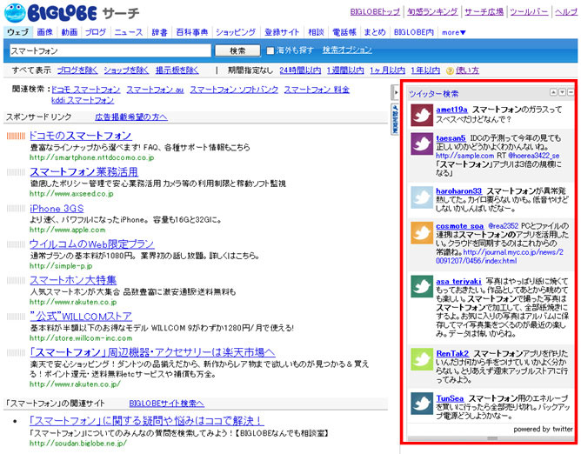Open the iPhone 3GS result
Image resolution: width=581 pixels, height=454 pixels.
click(x=57, y=208)
